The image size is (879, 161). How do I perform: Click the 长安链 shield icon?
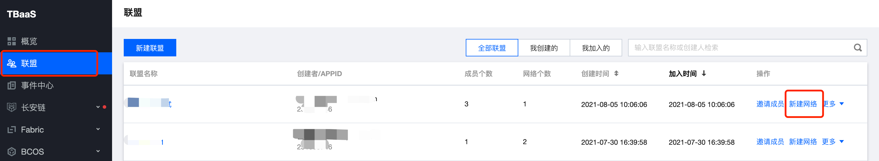click(12, 108)
